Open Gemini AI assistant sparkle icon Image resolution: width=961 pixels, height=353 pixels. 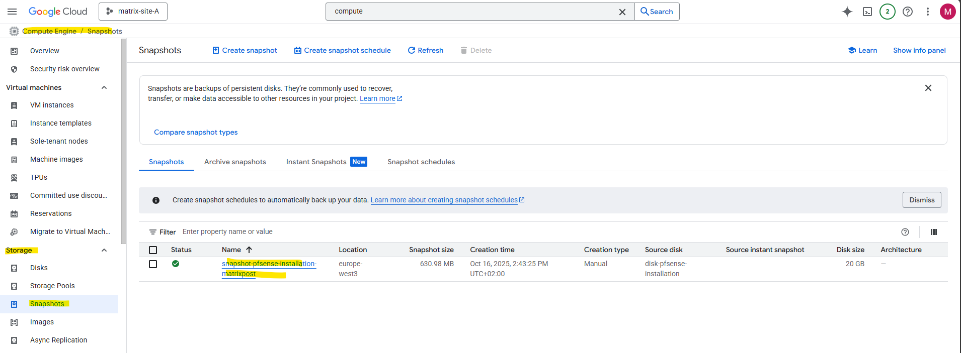(x=847, y=12)
